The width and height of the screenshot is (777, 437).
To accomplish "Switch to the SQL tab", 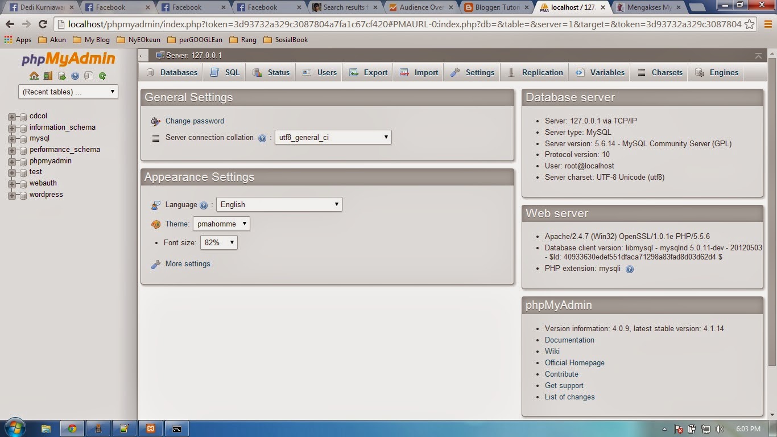I will [x=224, y=72].
